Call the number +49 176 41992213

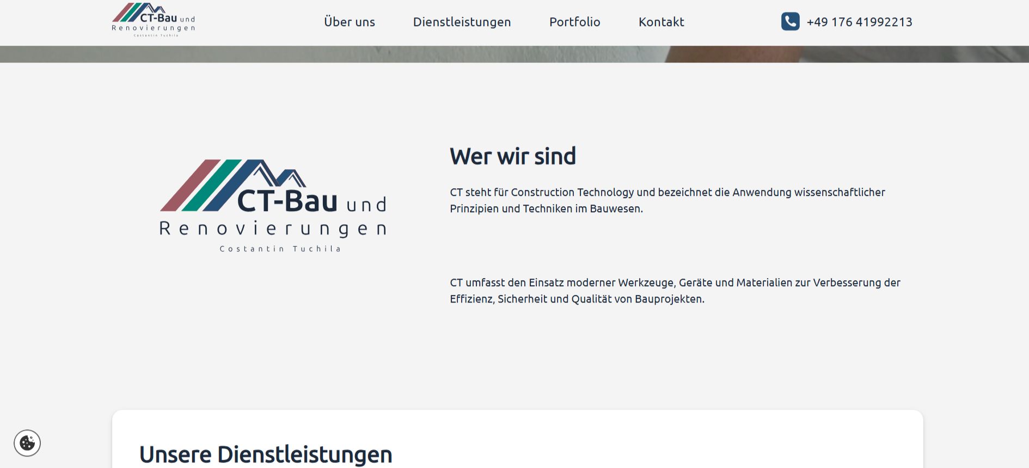[859, 22]
